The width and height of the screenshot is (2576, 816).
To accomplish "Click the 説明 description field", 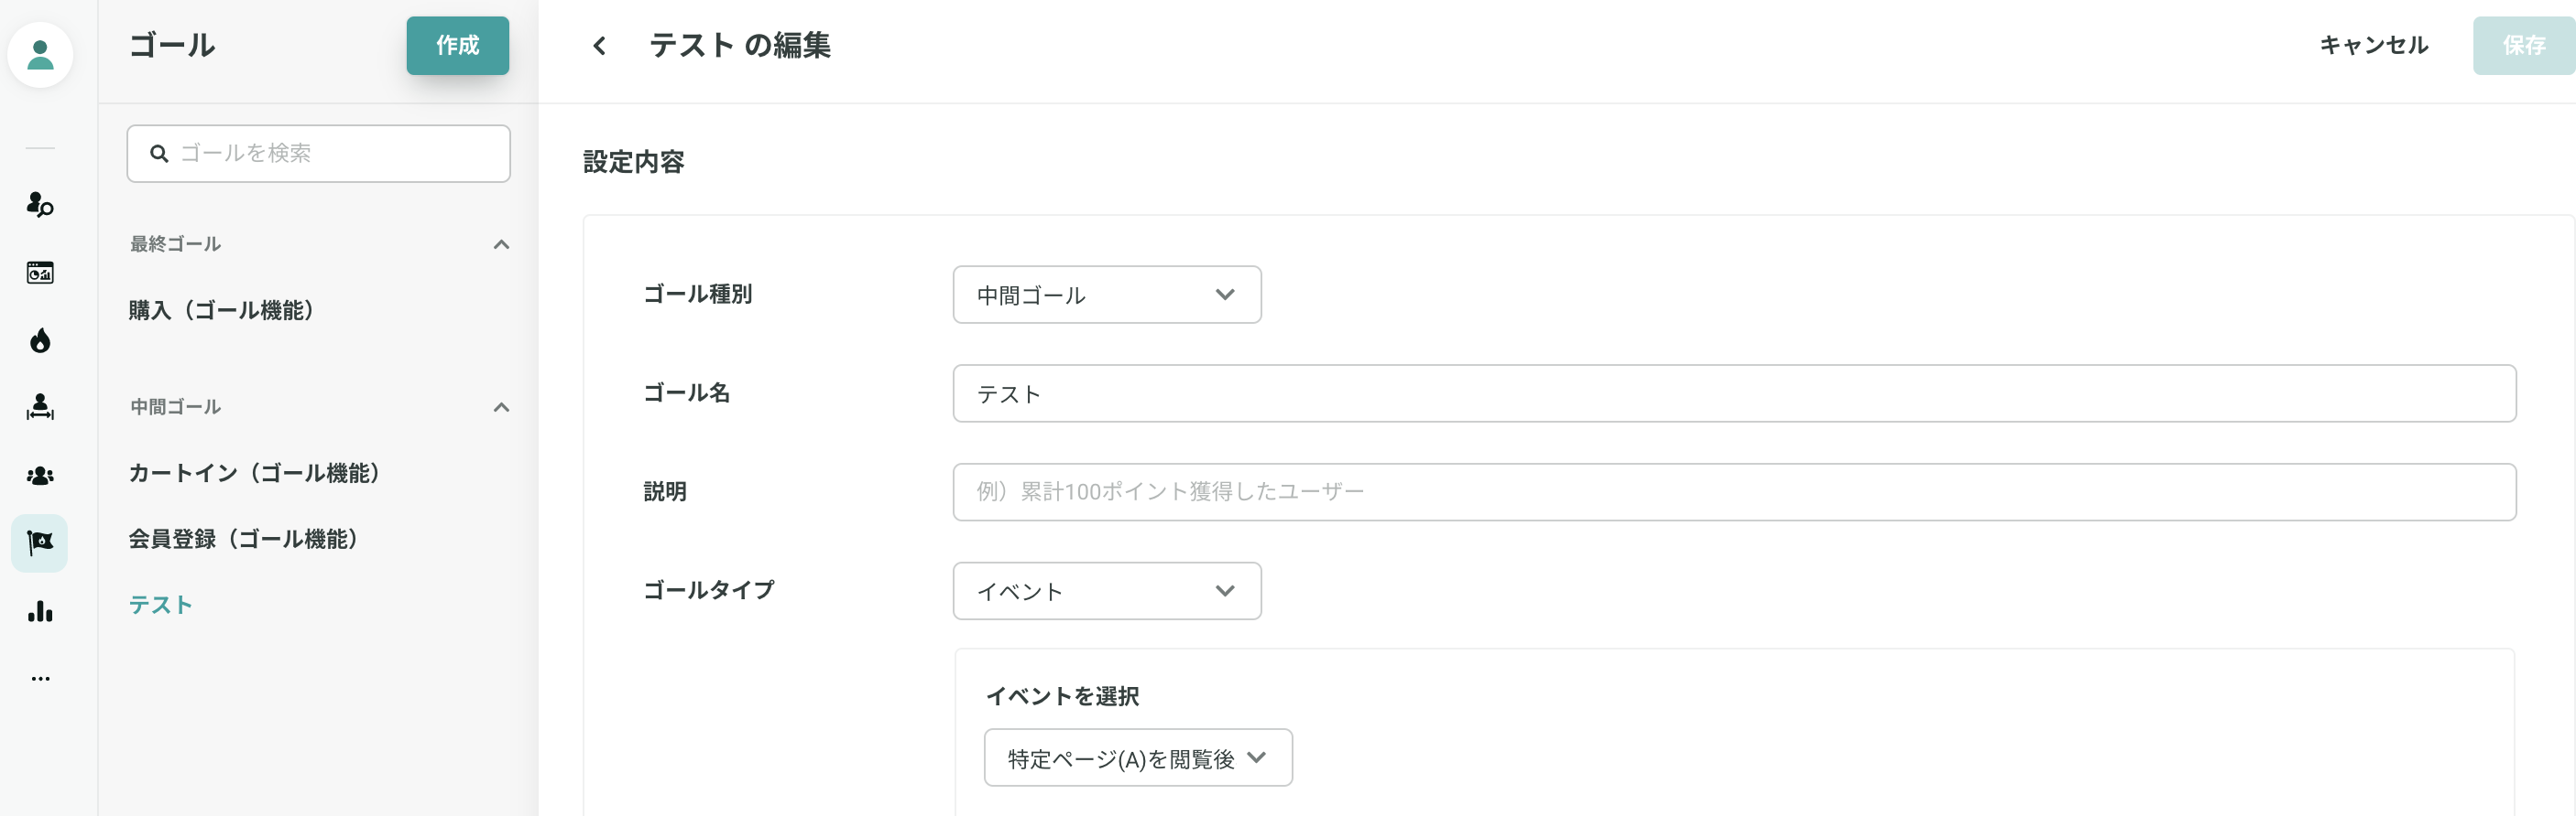I will click(x=1734, y=491).
